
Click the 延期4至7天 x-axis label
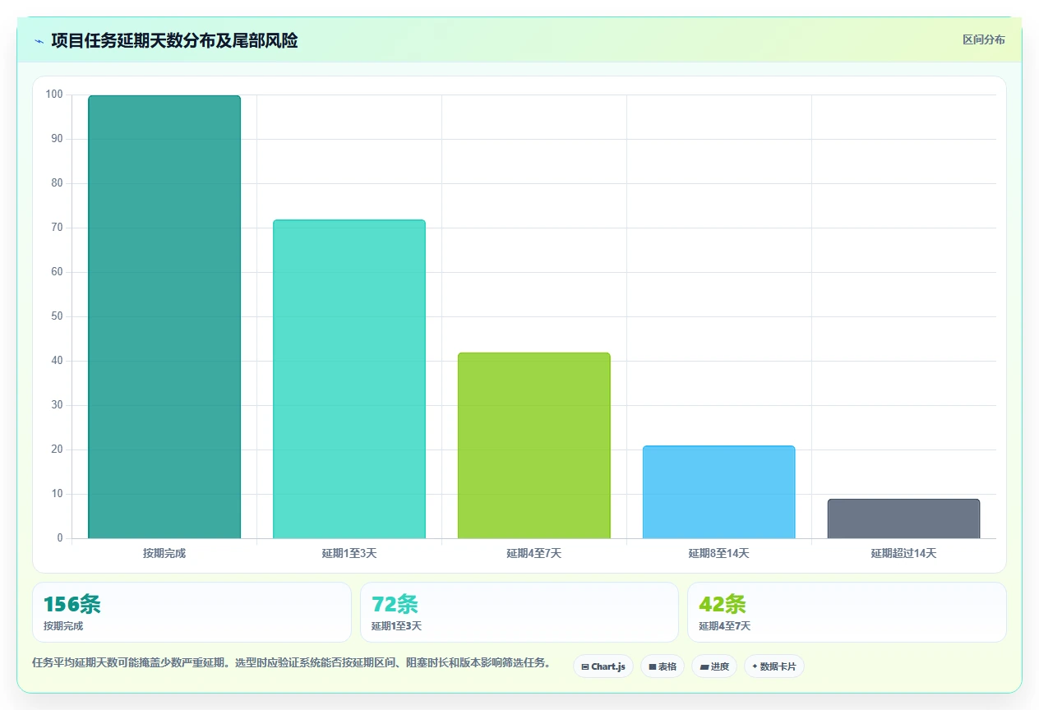(x=534, y=553)
